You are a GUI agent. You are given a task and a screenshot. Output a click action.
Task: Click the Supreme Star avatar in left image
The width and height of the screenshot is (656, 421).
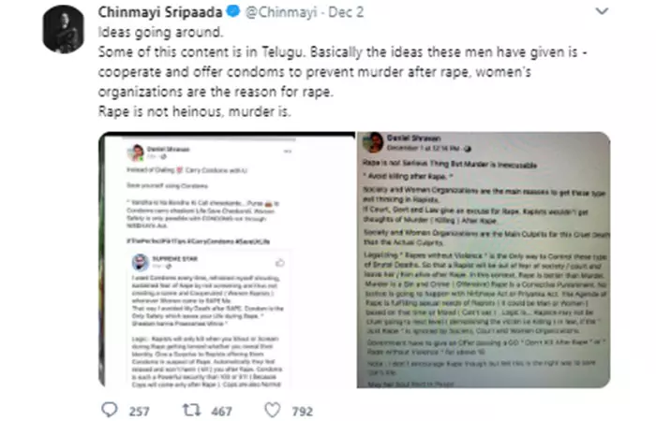click(x=141, y=262)
